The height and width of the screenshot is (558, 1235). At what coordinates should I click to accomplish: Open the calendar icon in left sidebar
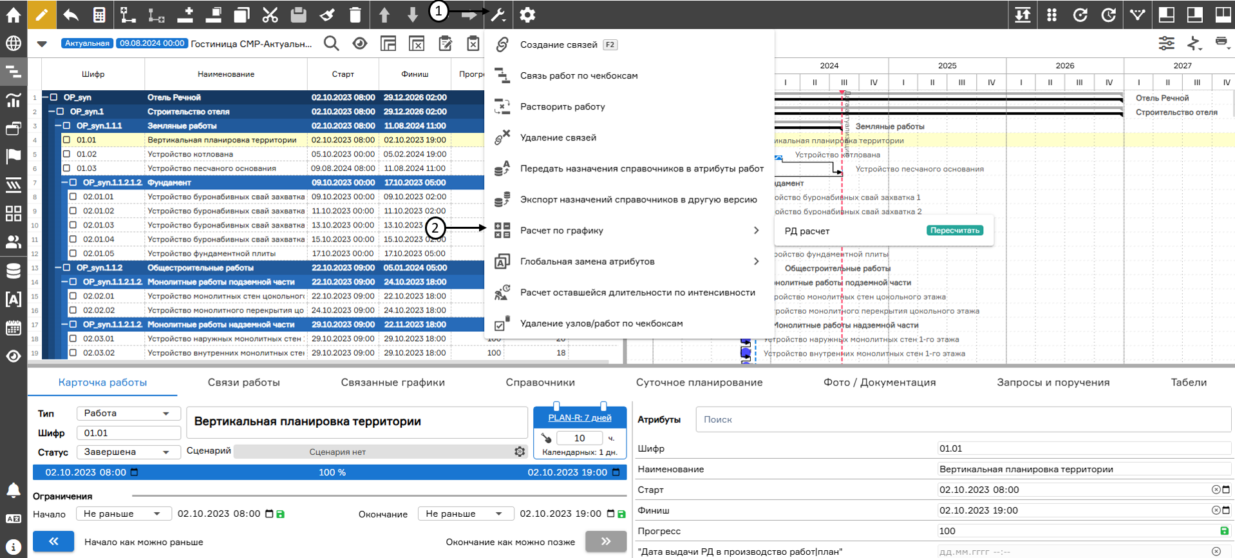pyautogui.click(x=13, y=327)
